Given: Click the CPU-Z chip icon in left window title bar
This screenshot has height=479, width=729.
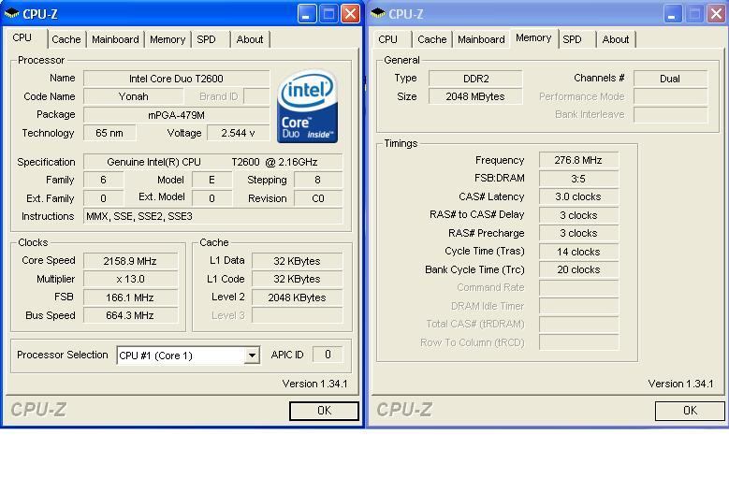Looking at the screenshot, I should [x=11, y=13].
